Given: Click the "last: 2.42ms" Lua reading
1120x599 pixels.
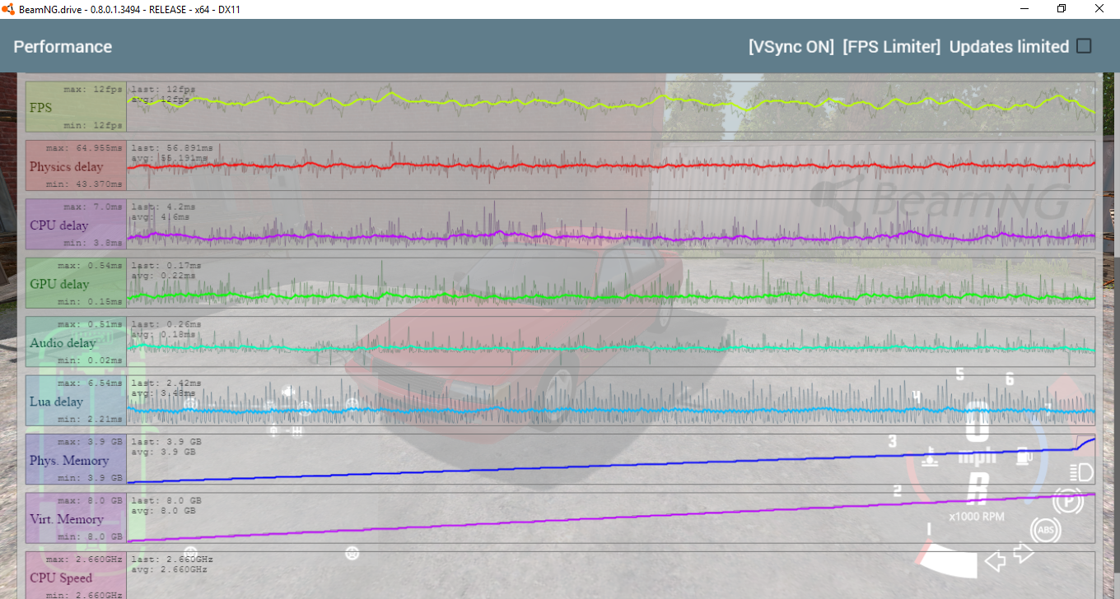Looking at the screenshot, I should 166,383.
